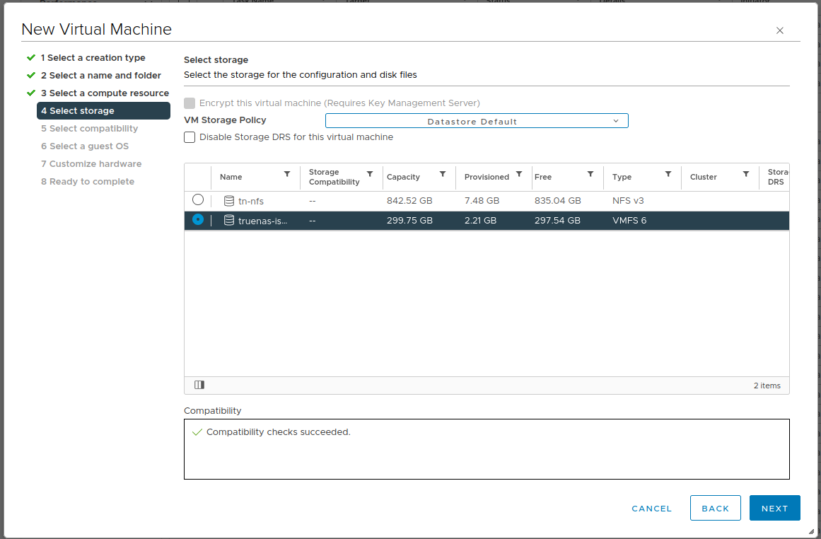Open the Capacity column filter icon

click(x=443, y=174)
